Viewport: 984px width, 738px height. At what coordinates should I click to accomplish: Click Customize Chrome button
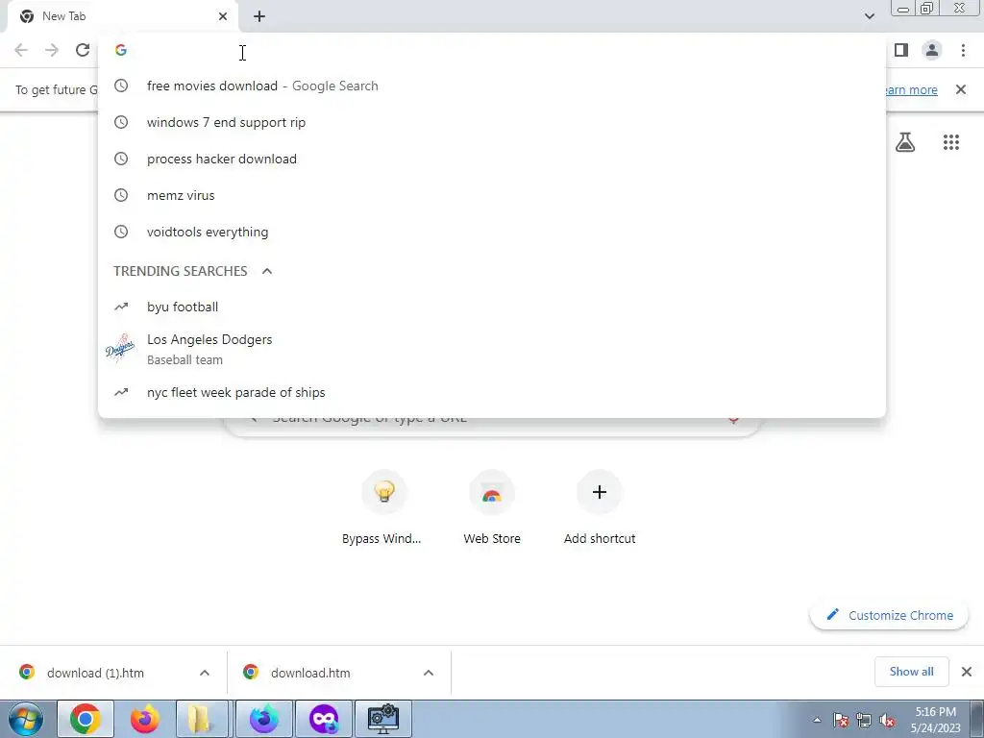pos(889,615)
